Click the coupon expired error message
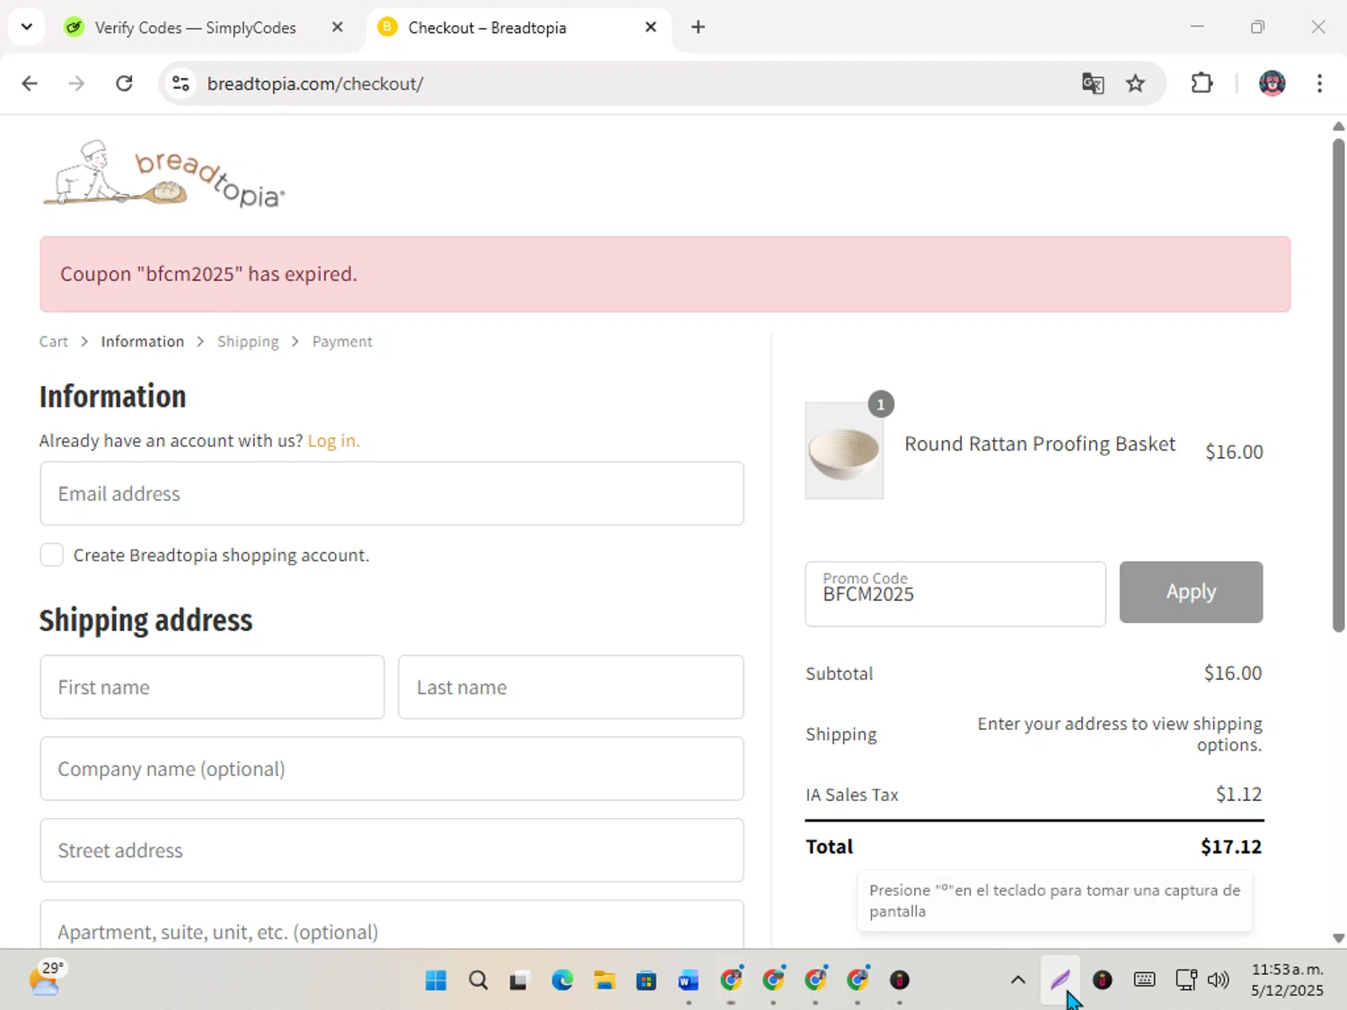The width and height of the screenshot is (1347, 1010). coord(208,274)
